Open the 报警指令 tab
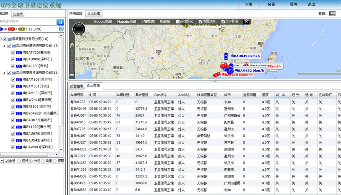This screenshot has width=341, height=195. tap(77, 86)
